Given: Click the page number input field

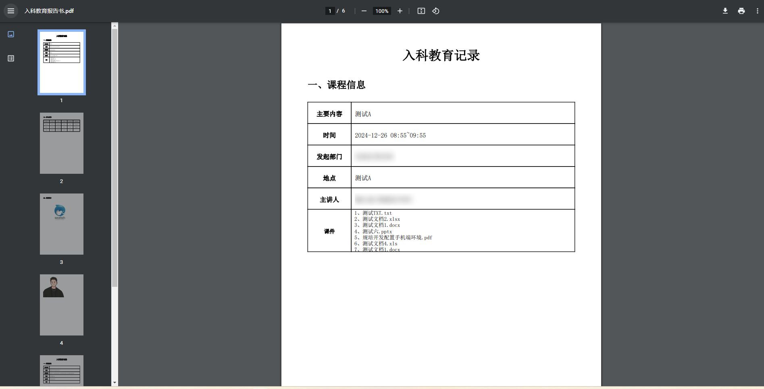Looking at the screenshot, I should pyautogui.click(x=330, y=11).
